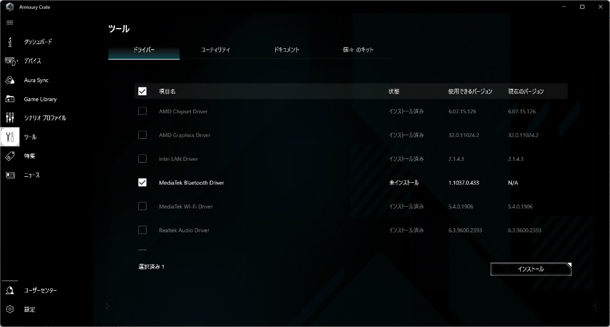Viewport: 610px width, 327px height.
Task: Open 設定 in the sidebar
Action: tap(30, 309)
